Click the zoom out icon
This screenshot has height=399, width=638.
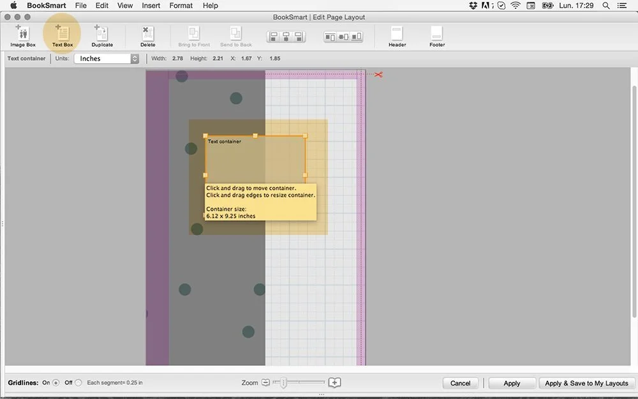click(265, 382)
